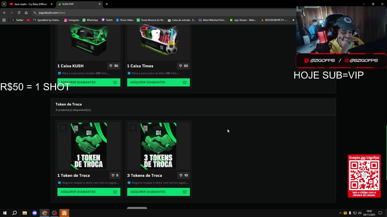Open the Caixa de entrada email bookmark
The height and width of the screenshot is (217, 387).
click(181, 20)
